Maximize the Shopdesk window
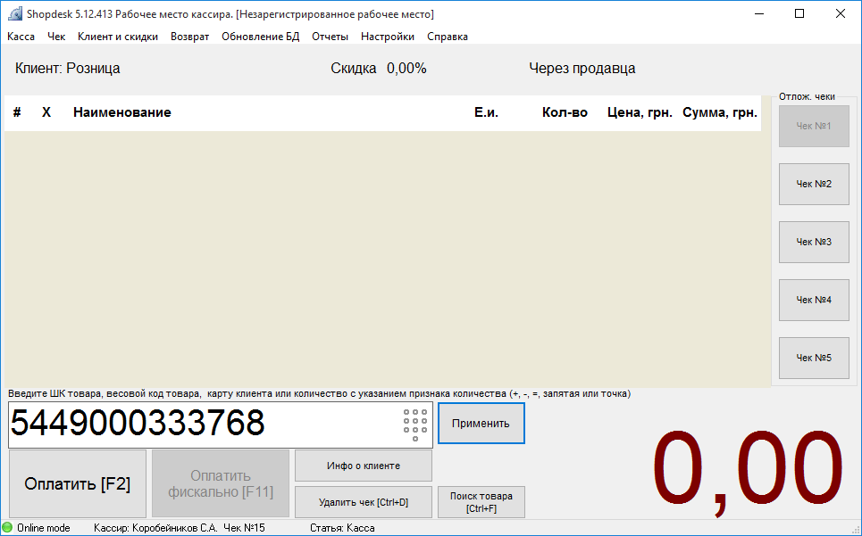 (x=799, y=13)
